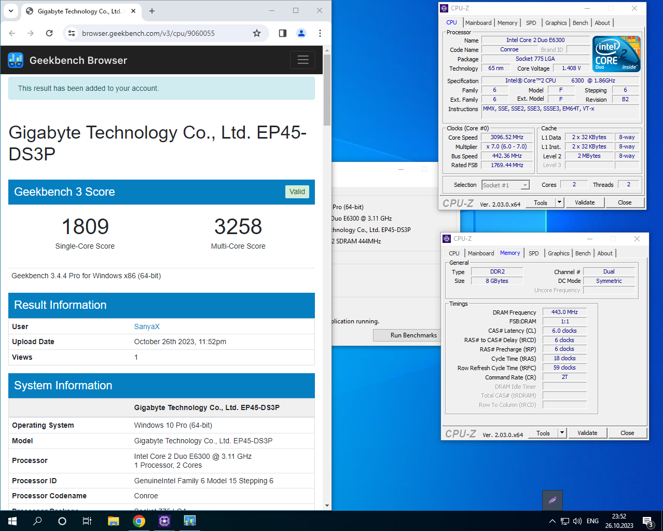Open Chrome side panel icon

283,33
